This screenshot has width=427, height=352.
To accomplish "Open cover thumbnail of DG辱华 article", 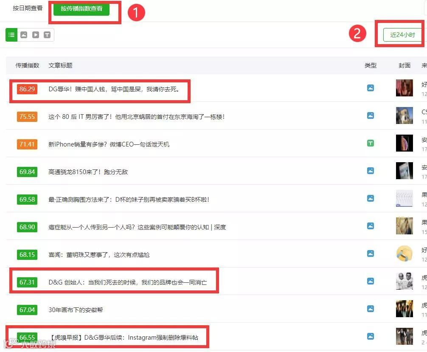I will click(x=405, y=88).
